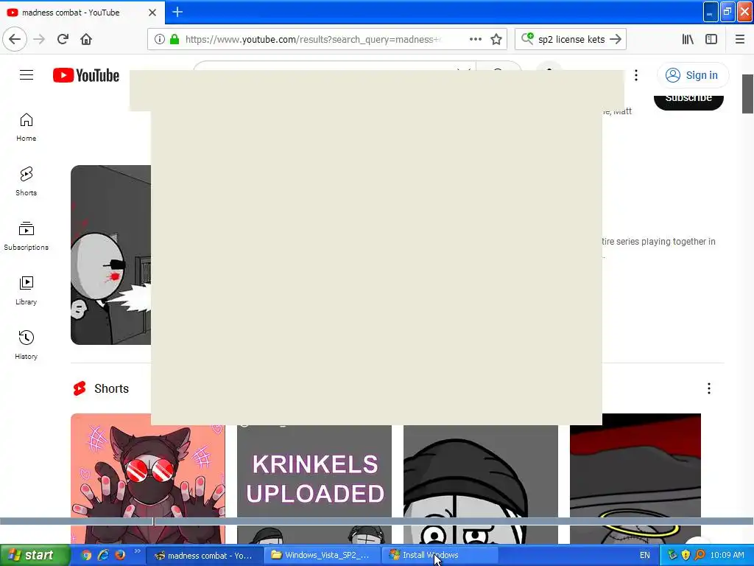
Task: Expand quick launch chevron
Action: click(x=137, y=551)
